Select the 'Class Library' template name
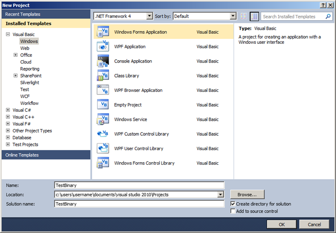The height and width of the screenshot is (233, 336). click(x=126, y=76)
